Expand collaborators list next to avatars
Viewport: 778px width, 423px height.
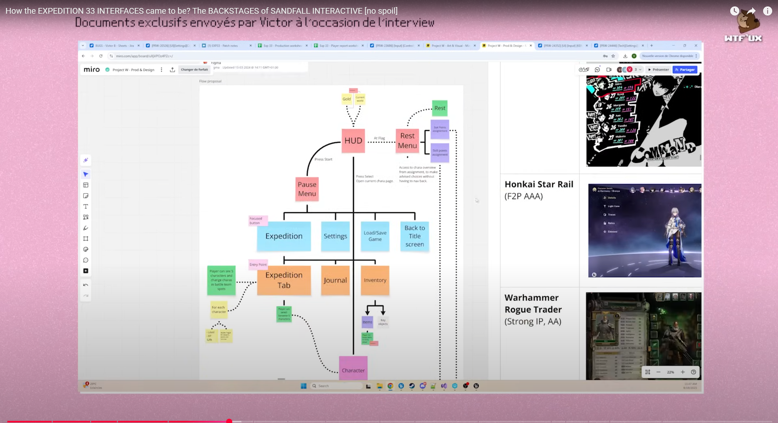pyautogui.click(x=640, y=69)
